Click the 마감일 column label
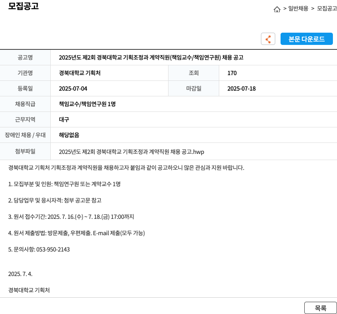 [193, 89]
